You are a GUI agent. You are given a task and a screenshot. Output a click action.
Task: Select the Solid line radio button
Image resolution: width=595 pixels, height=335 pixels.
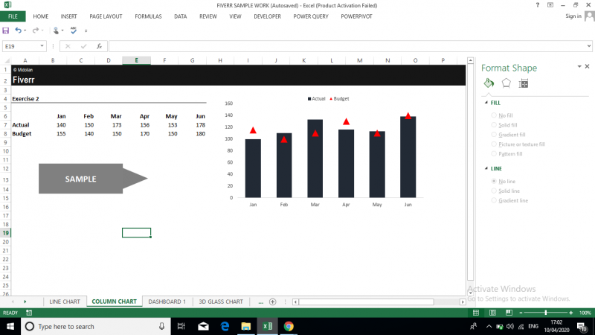(494, 191)
